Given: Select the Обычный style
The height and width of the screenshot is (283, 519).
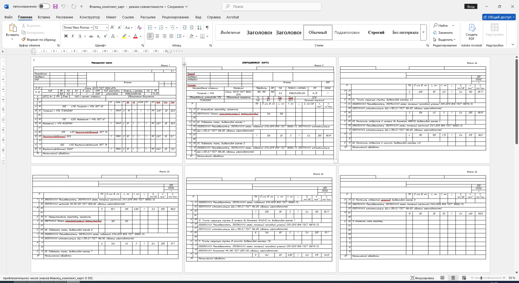Looking at the screenshot, I should (x=318, y=32).
